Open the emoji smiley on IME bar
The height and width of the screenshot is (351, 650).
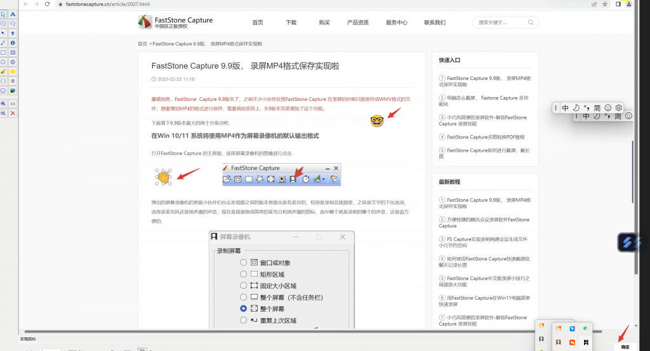[608, 108]
